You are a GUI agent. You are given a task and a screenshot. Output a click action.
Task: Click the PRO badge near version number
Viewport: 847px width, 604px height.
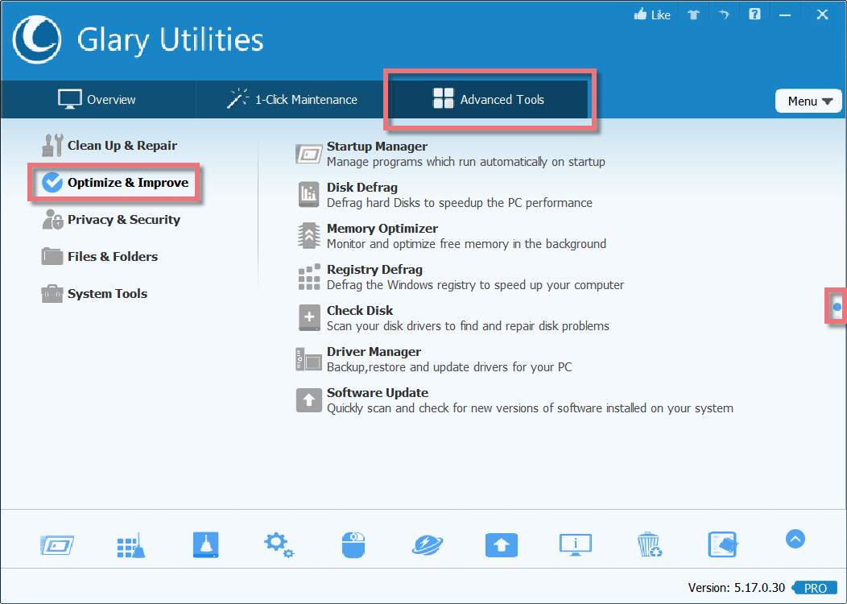814,588
